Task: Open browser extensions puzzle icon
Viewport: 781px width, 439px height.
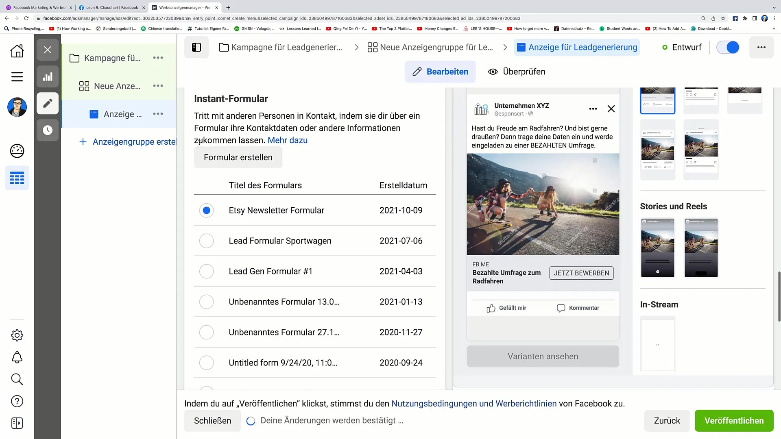Action: click(745, 18)
